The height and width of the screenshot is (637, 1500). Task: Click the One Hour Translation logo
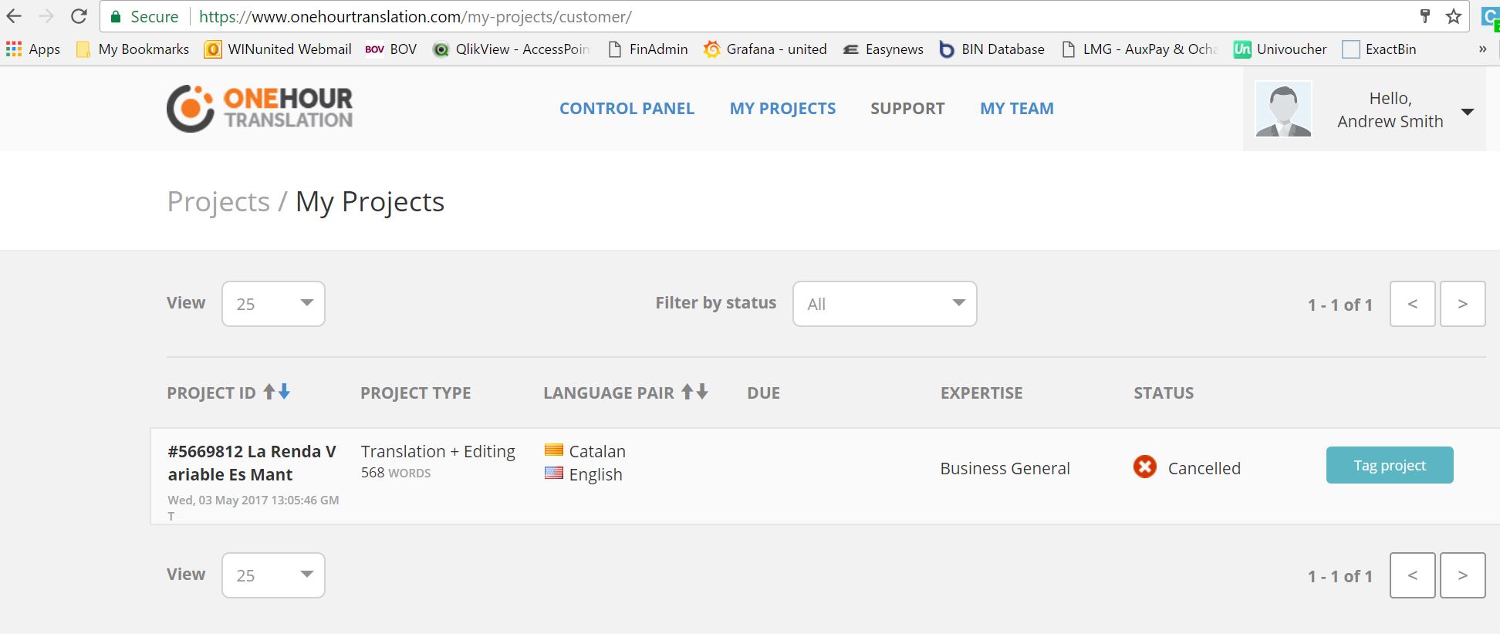(x=259, y=109)
